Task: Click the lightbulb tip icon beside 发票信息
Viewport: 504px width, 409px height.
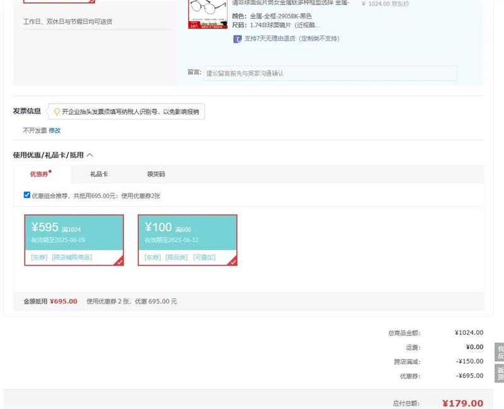Action: [x=56, y=112]
